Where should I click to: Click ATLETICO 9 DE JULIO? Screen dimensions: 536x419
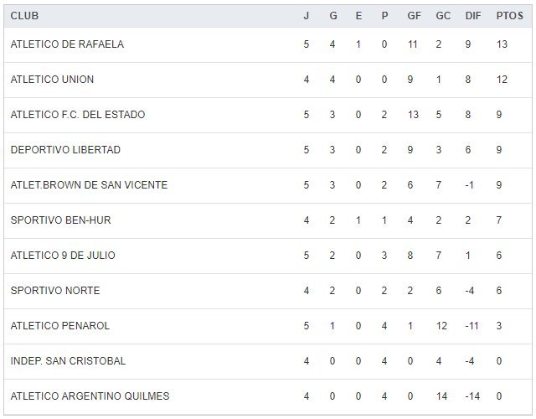coord(63,256)
